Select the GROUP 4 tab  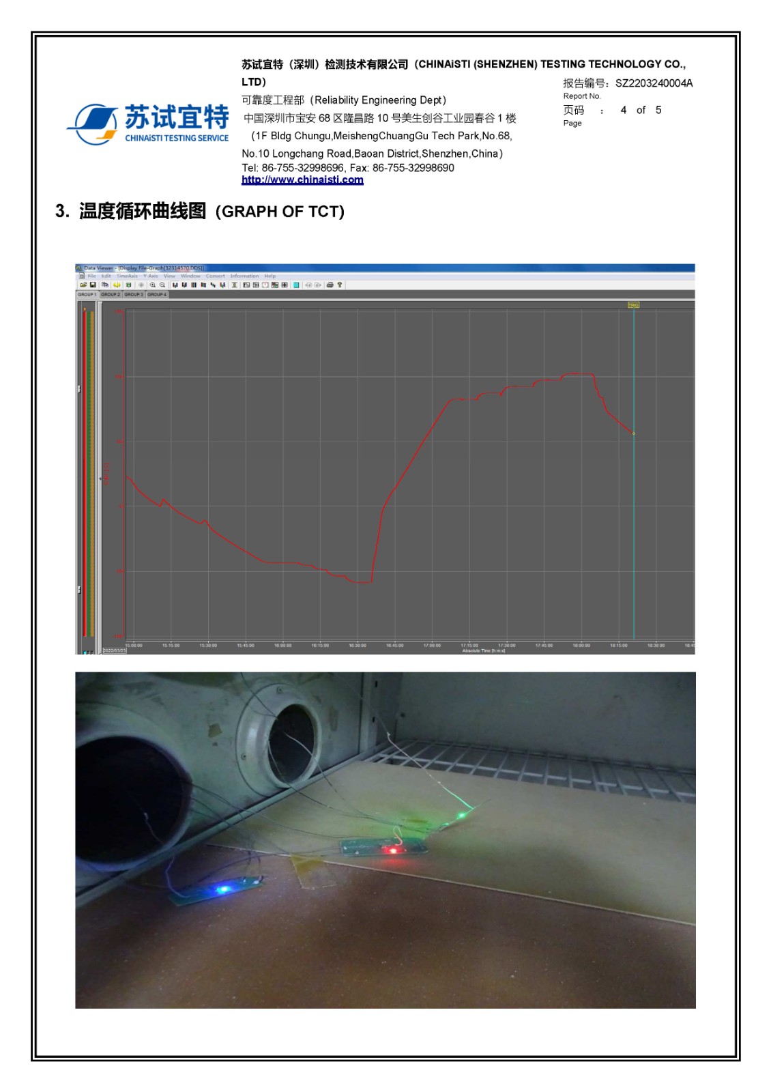pos(157,294)
